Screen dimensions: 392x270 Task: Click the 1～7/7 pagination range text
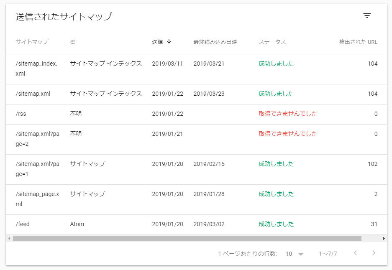(328, 254)
